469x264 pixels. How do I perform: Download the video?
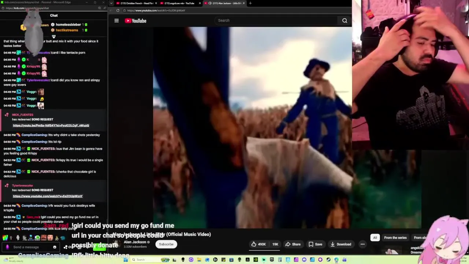click(x=341, y=244)
